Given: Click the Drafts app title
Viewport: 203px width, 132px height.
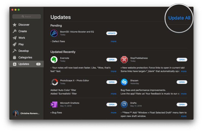Looking at the screenshot, I should (x=133, y=103).
